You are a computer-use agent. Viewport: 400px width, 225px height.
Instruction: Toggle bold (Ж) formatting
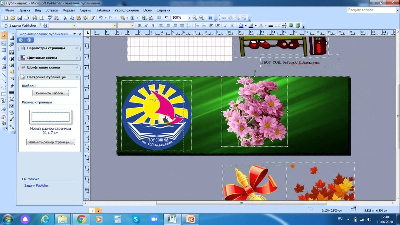(x=139, y=25)
